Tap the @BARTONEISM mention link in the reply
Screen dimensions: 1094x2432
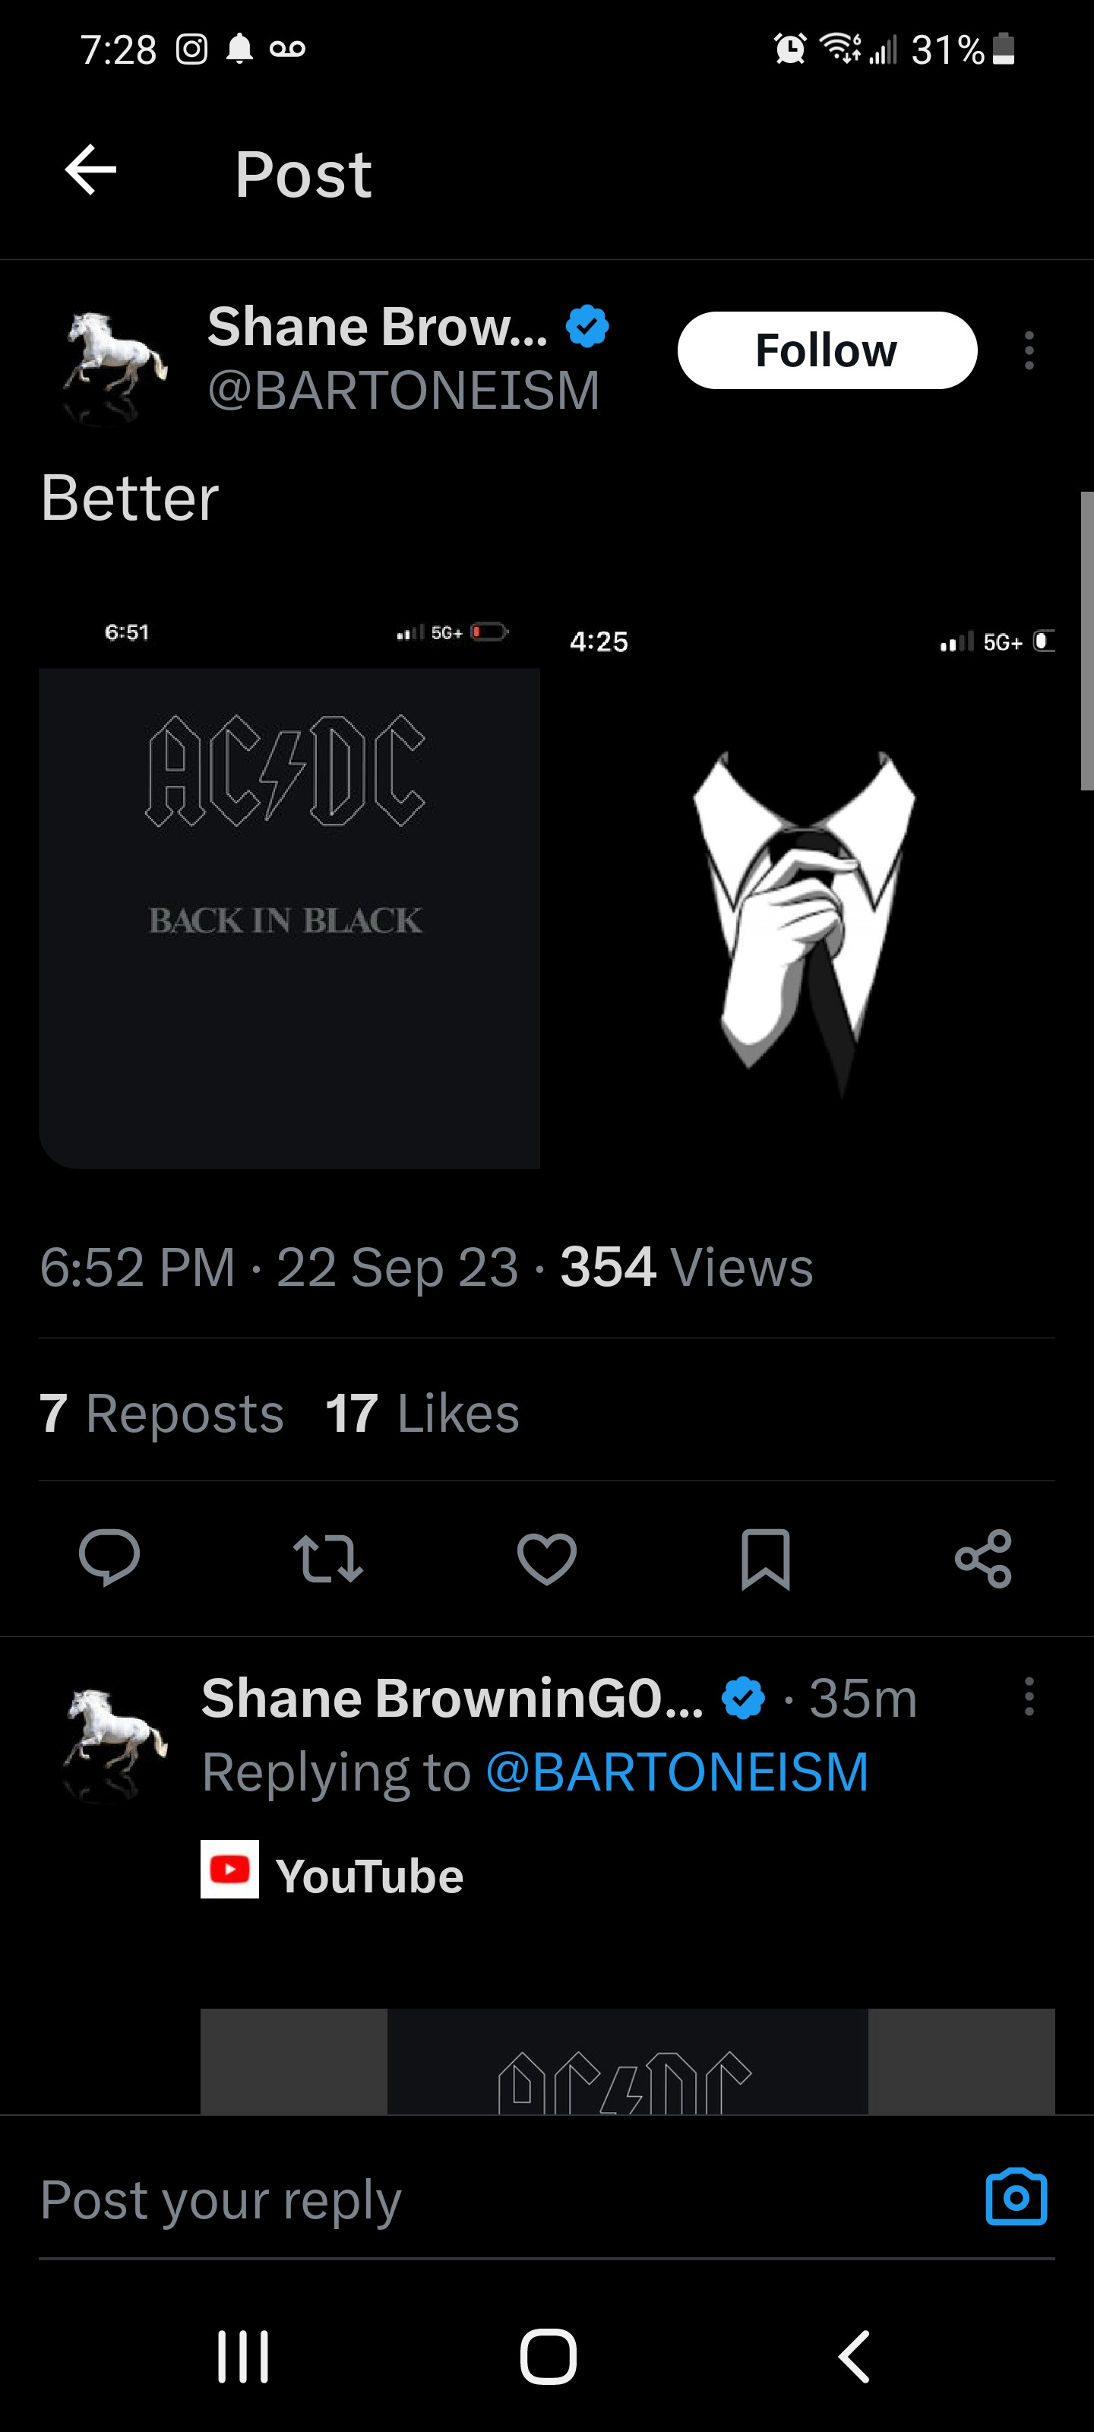677,1771
